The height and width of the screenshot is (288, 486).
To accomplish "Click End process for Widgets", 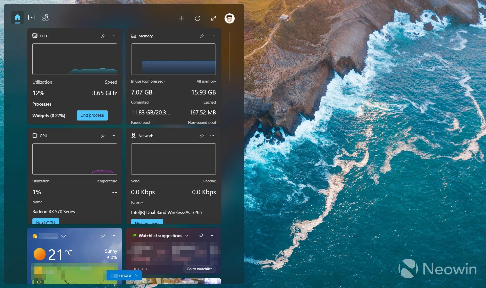I will (92, 115).
